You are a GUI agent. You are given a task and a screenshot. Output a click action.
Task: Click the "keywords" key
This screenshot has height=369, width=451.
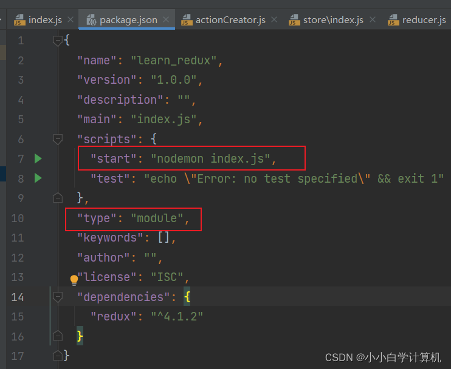click(x=110, y=238)
